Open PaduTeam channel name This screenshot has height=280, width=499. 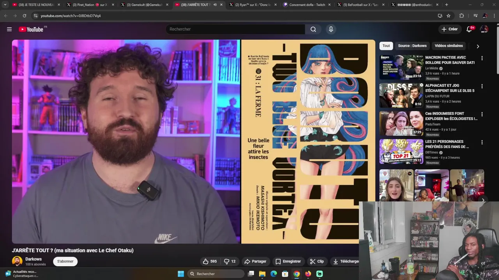click(433, 124)
